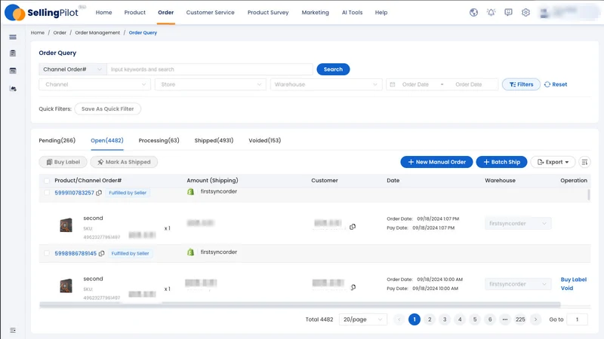Viewport: 604px width, 339px height.
Task: Toggle the hamburger sidebar menu
Action: click(13, 37)
